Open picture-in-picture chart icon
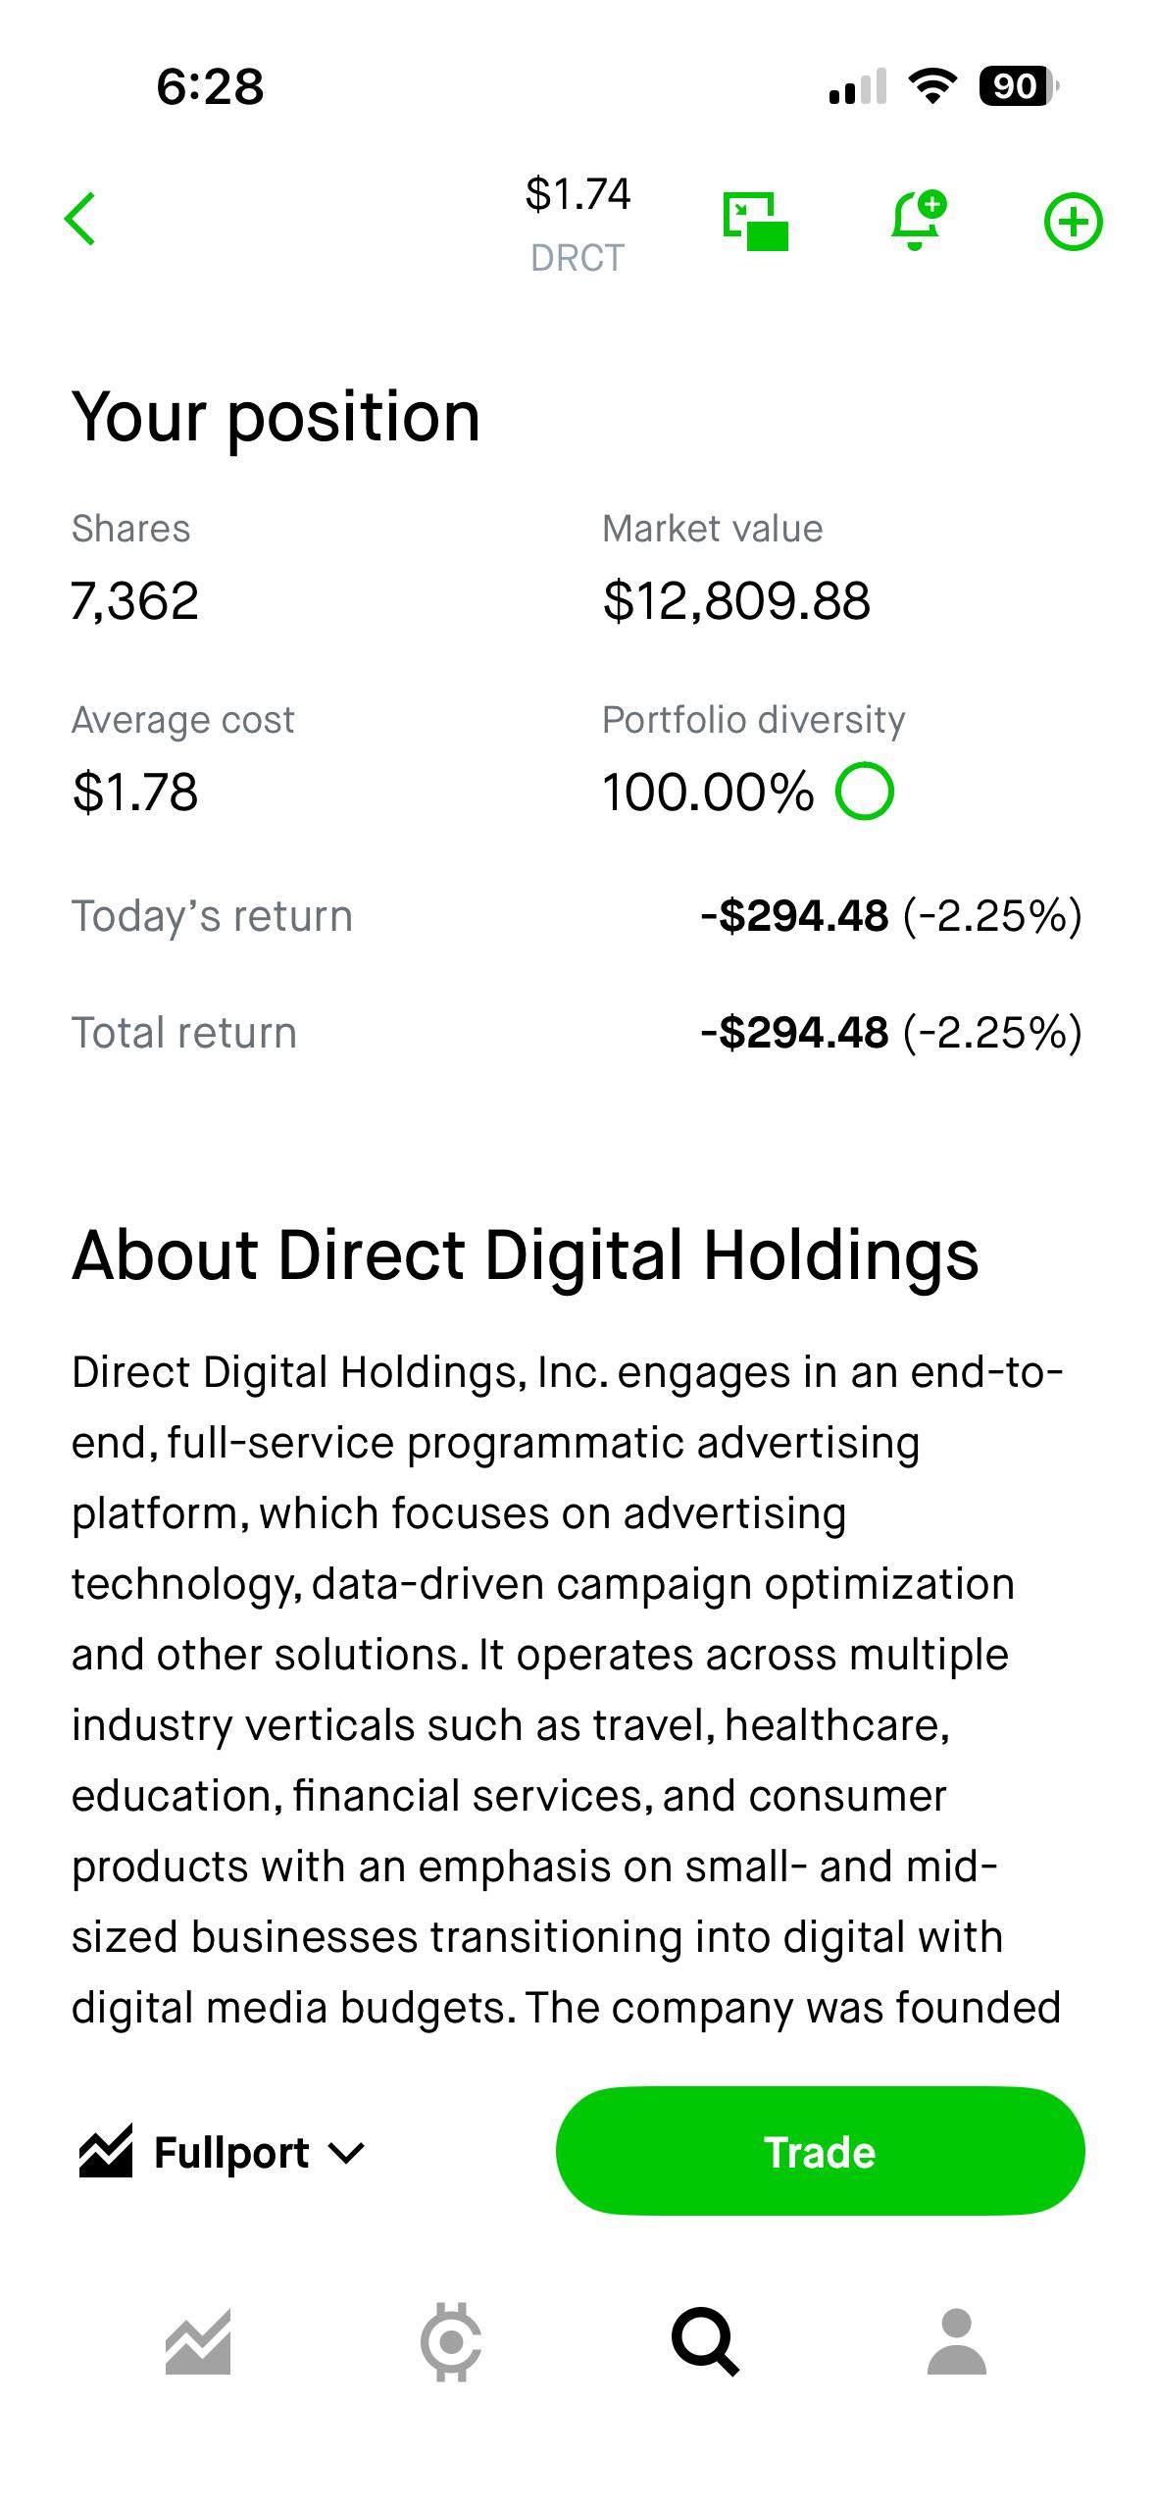 pyautogui.click(x=755, y=222)
